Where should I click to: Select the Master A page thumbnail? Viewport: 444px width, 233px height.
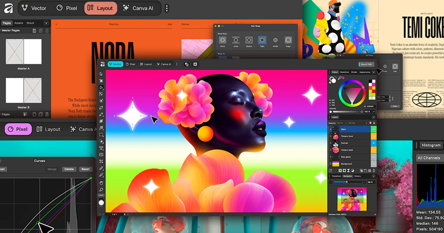(24, 52)
